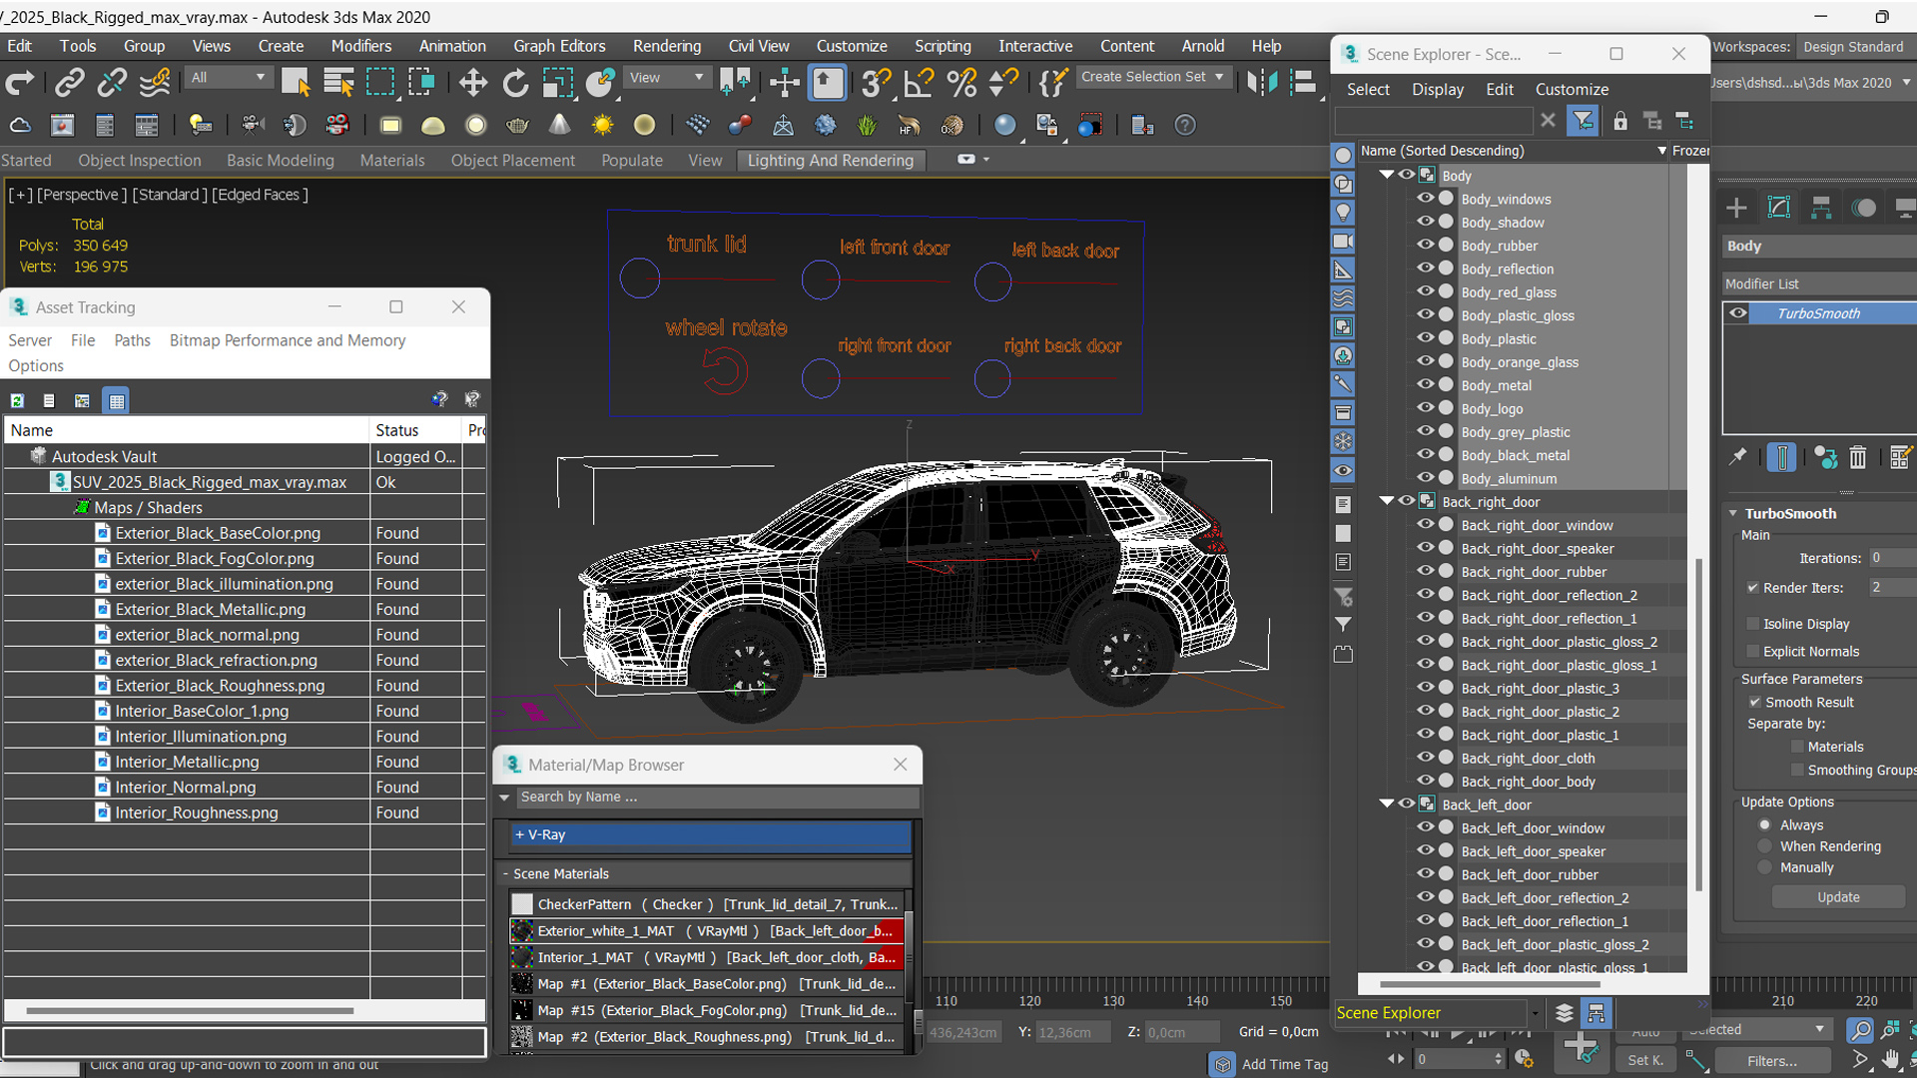
Task: Select the Manually update option
Action: point(1765,868)
